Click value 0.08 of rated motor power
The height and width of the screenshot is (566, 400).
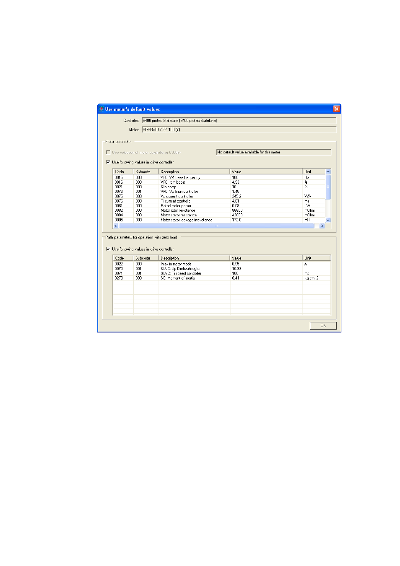(236, 206)
